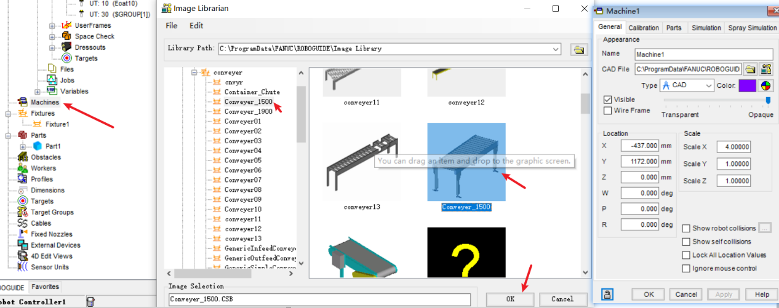The width and height of the screenshot is (779, 308).
Task: Click the Cables node icon
Action: [x=23, y=223]
